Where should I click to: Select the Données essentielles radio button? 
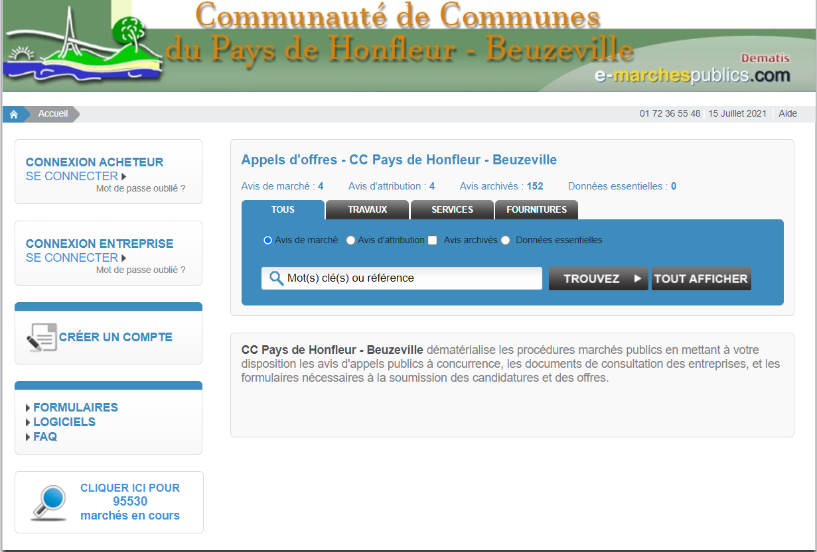(x=506, y=241)
